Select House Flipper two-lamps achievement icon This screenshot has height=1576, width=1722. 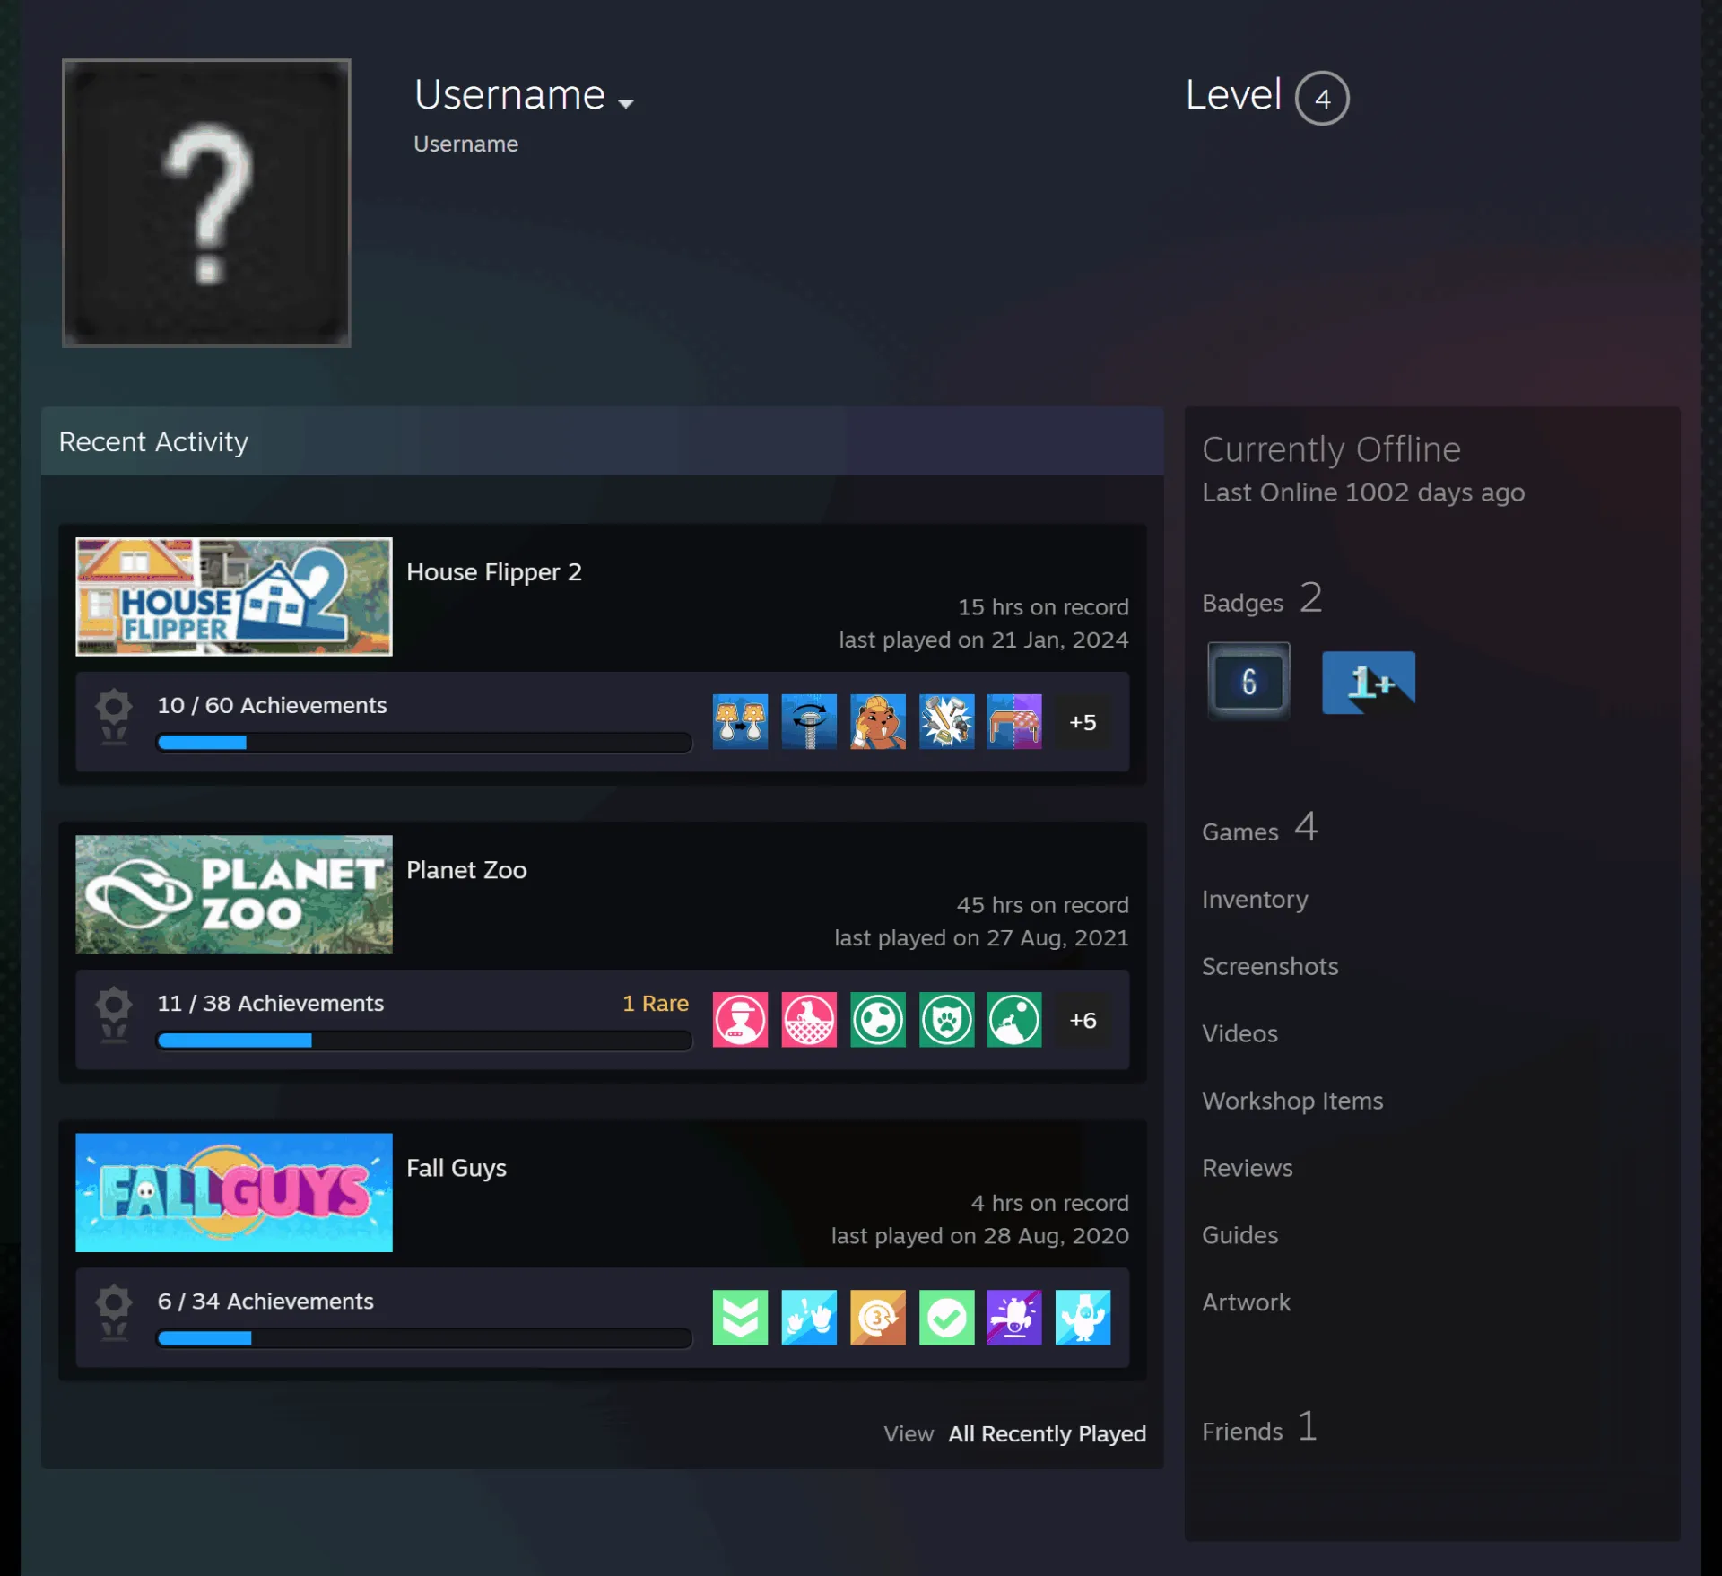(740, 721)
